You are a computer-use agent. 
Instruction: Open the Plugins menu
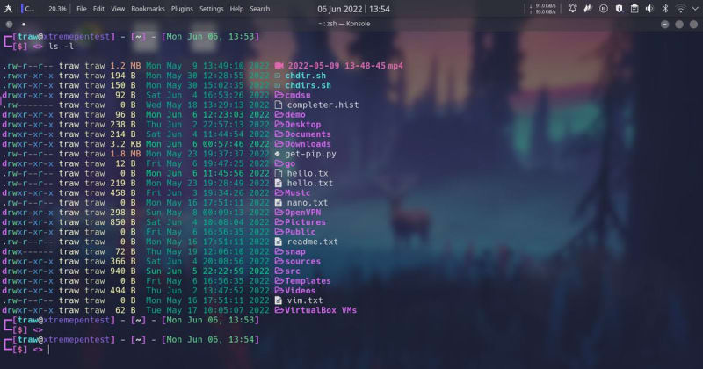click(x=182, y=8)
